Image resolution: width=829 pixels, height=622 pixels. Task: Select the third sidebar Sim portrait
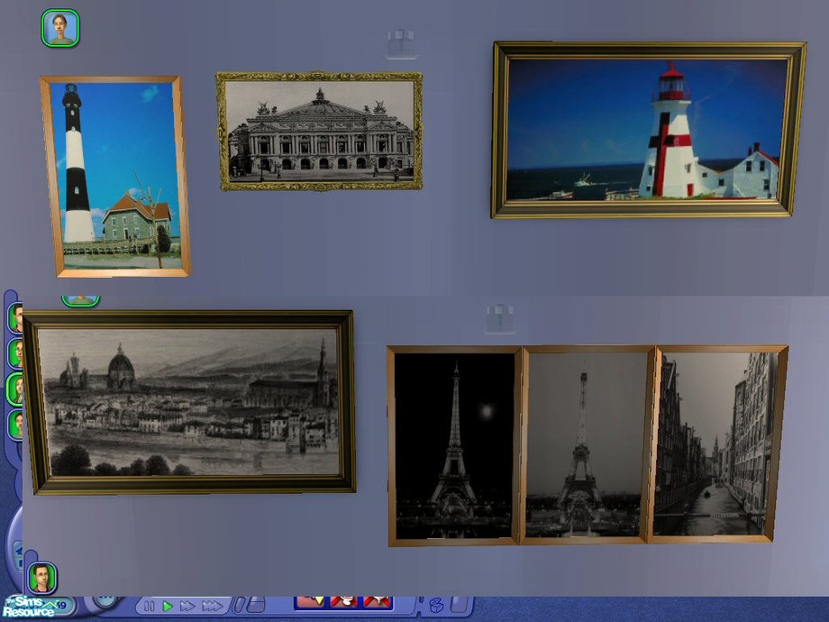coord(15,388)
